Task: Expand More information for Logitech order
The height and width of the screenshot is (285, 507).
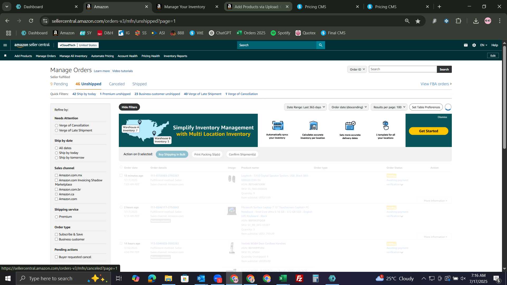Action: pos(435,201)
